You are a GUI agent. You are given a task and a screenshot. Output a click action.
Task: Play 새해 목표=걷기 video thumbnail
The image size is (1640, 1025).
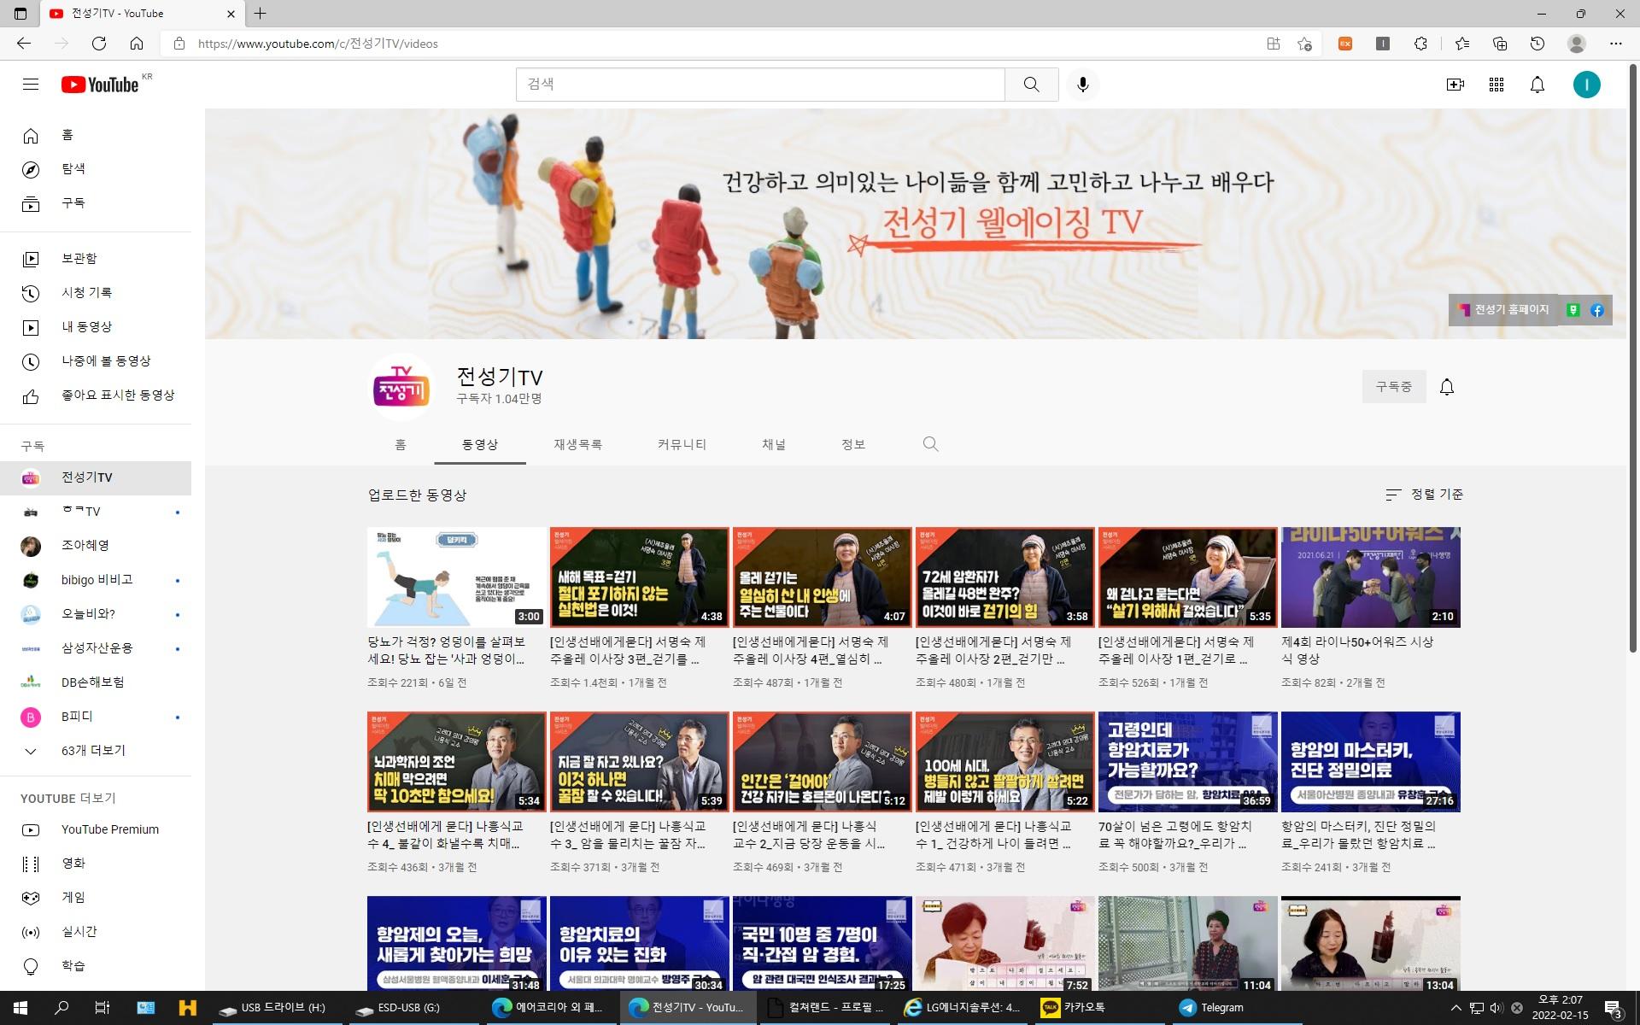[x=640, y=577]
